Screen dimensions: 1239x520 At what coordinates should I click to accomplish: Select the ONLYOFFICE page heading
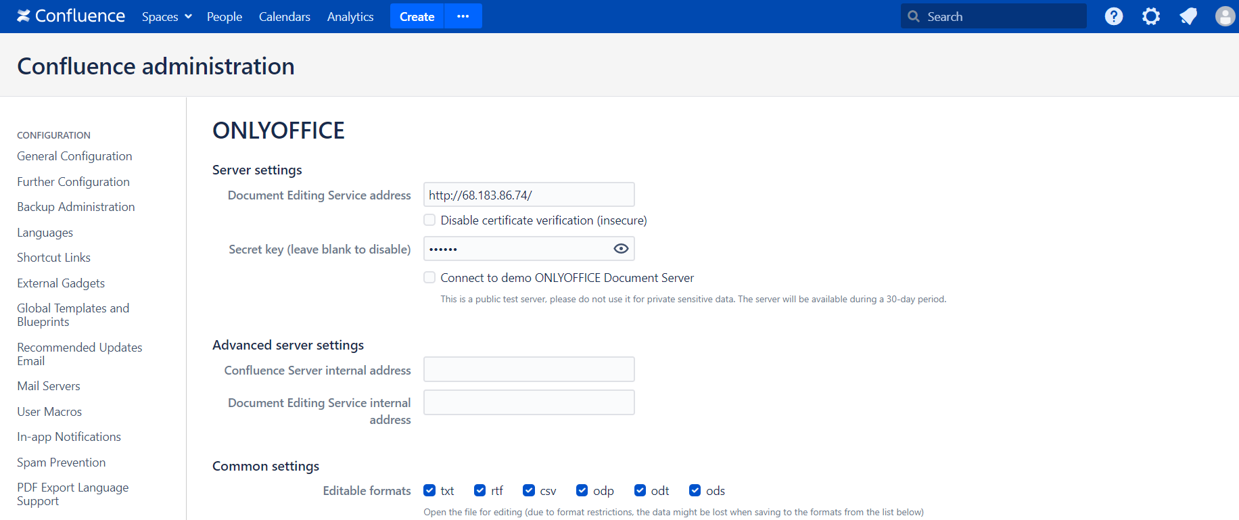[x=279, y=131]
